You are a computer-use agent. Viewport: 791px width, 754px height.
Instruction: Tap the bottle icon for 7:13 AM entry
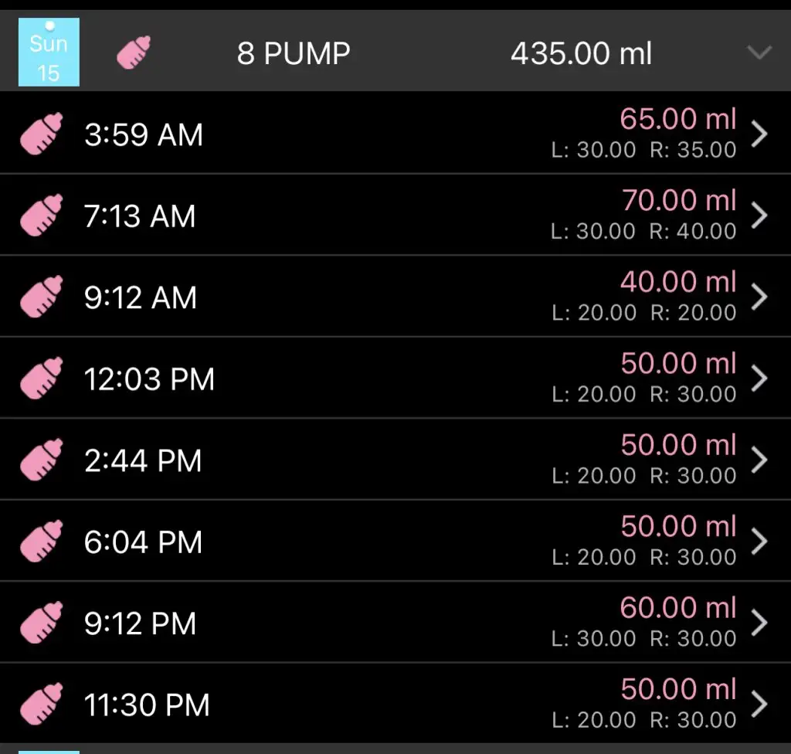[42, 215]
